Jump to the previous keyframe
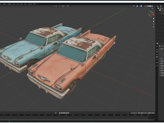 (61, 113)
